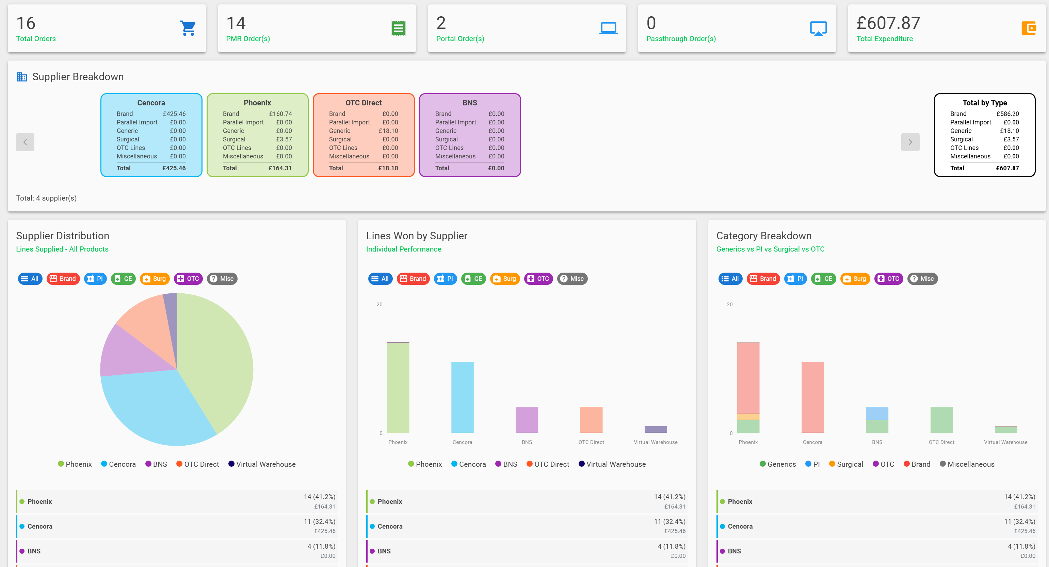Image resolution: width=1049 pixels, height=567 pixels.
Task: Select Brand filter in Category Breakdown
Action: click(763, 279)
